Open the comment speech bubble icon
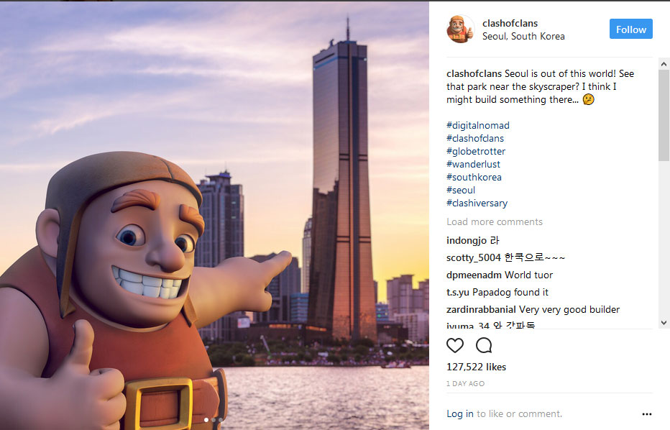The image size is (670, 430). [x=484, y=345]
